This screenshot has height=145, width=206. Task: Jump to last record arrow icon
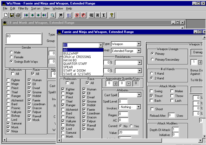44,15
